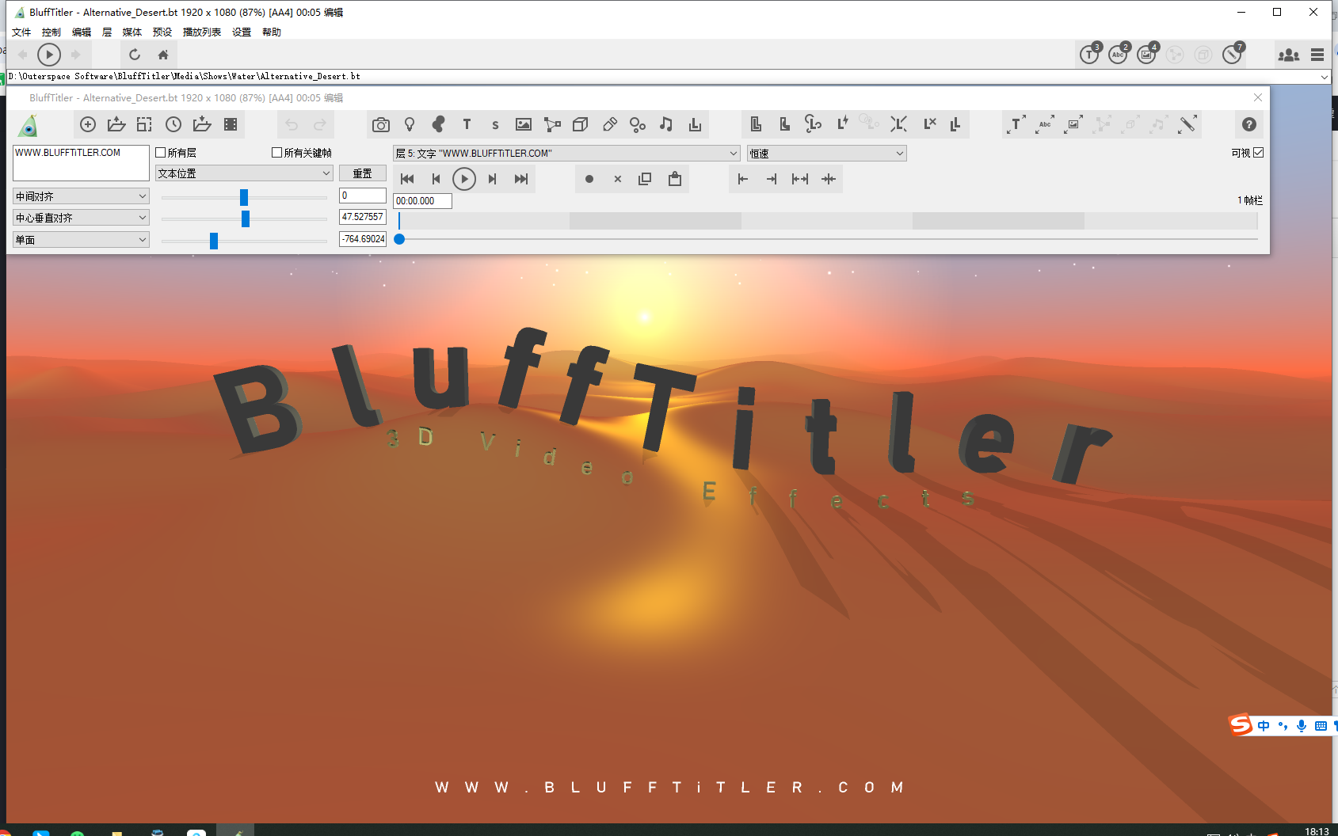Open the layer selection dropdown

pos(733,153)
